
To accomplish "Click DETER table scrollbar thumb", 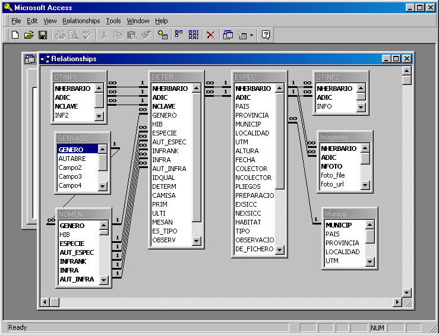I will coord(197,157).
